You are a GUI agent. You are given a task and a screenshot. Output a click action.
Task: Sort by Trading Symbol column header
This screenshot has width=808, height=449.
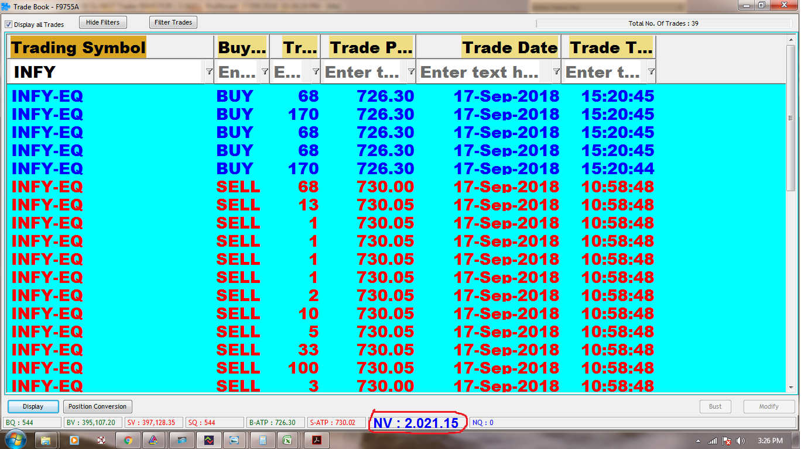(x=111, y=47)
